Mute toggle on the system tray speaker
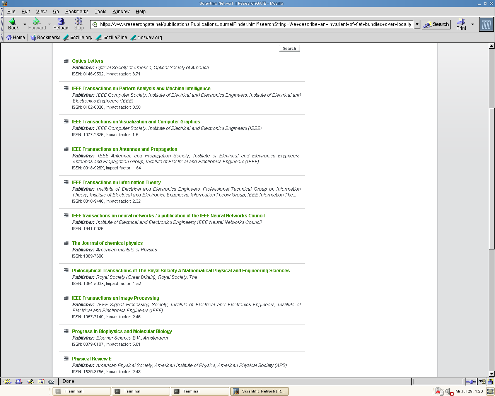Viewport: 495px width, 396px height. 448,391
